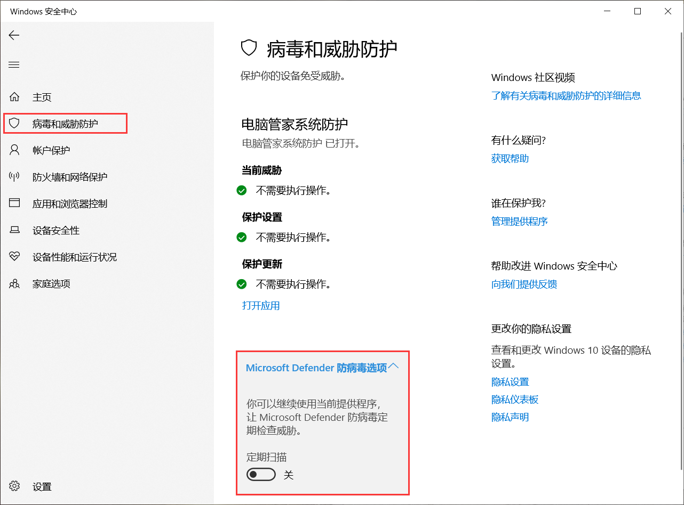Click the 保护更新 label
The width and height of the screenshot is (684, 505).
pyautogui.click(x=262, y=264)
